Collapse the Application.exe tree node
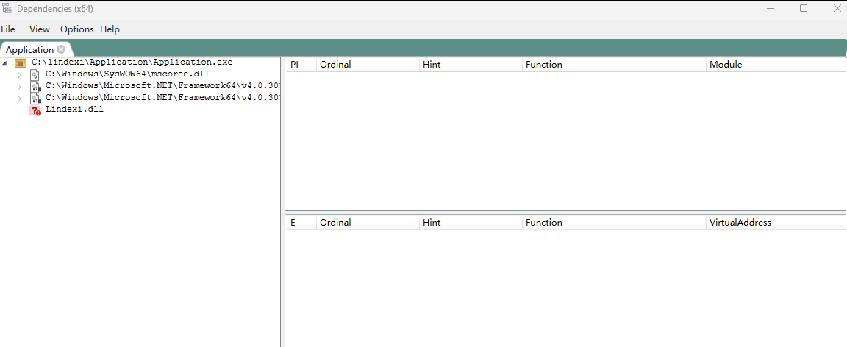The width and height of the screenshot is (847, 347). pos(6,63)
